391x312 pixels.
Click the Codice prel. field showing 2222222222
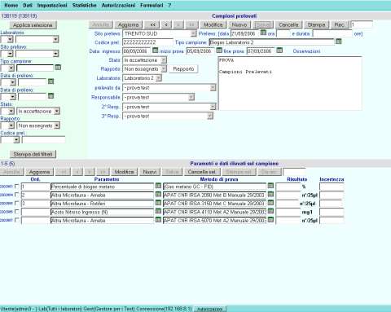coord(147,42)
